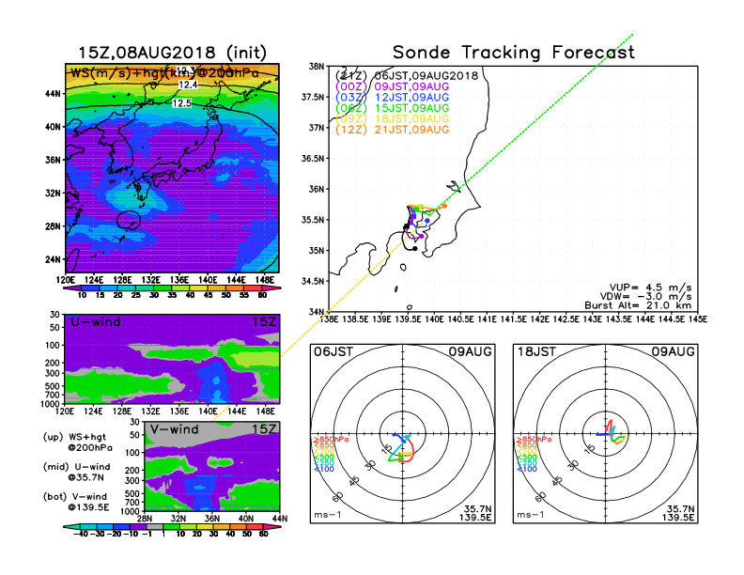Click the 35.5N latitude label on tracking map
This screenshot has width=744, height=575.
click(313, 220)
